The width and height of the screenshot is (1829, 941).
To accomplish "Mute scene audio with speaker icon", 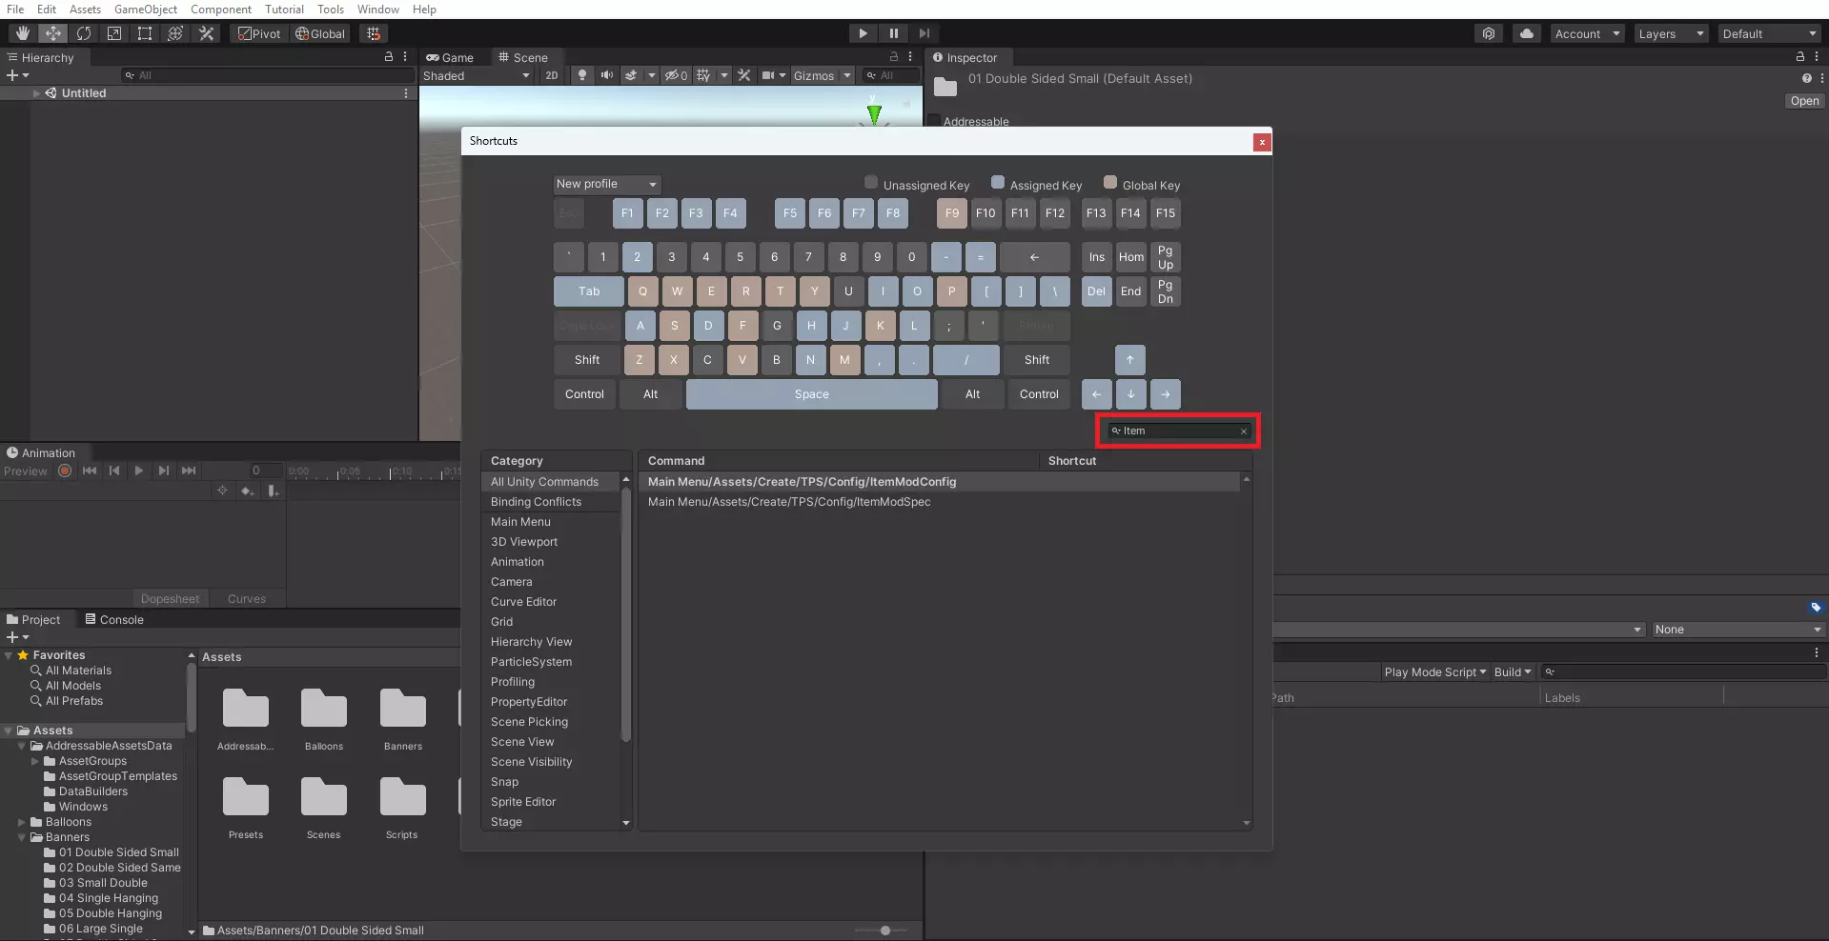I will point(606,75).
